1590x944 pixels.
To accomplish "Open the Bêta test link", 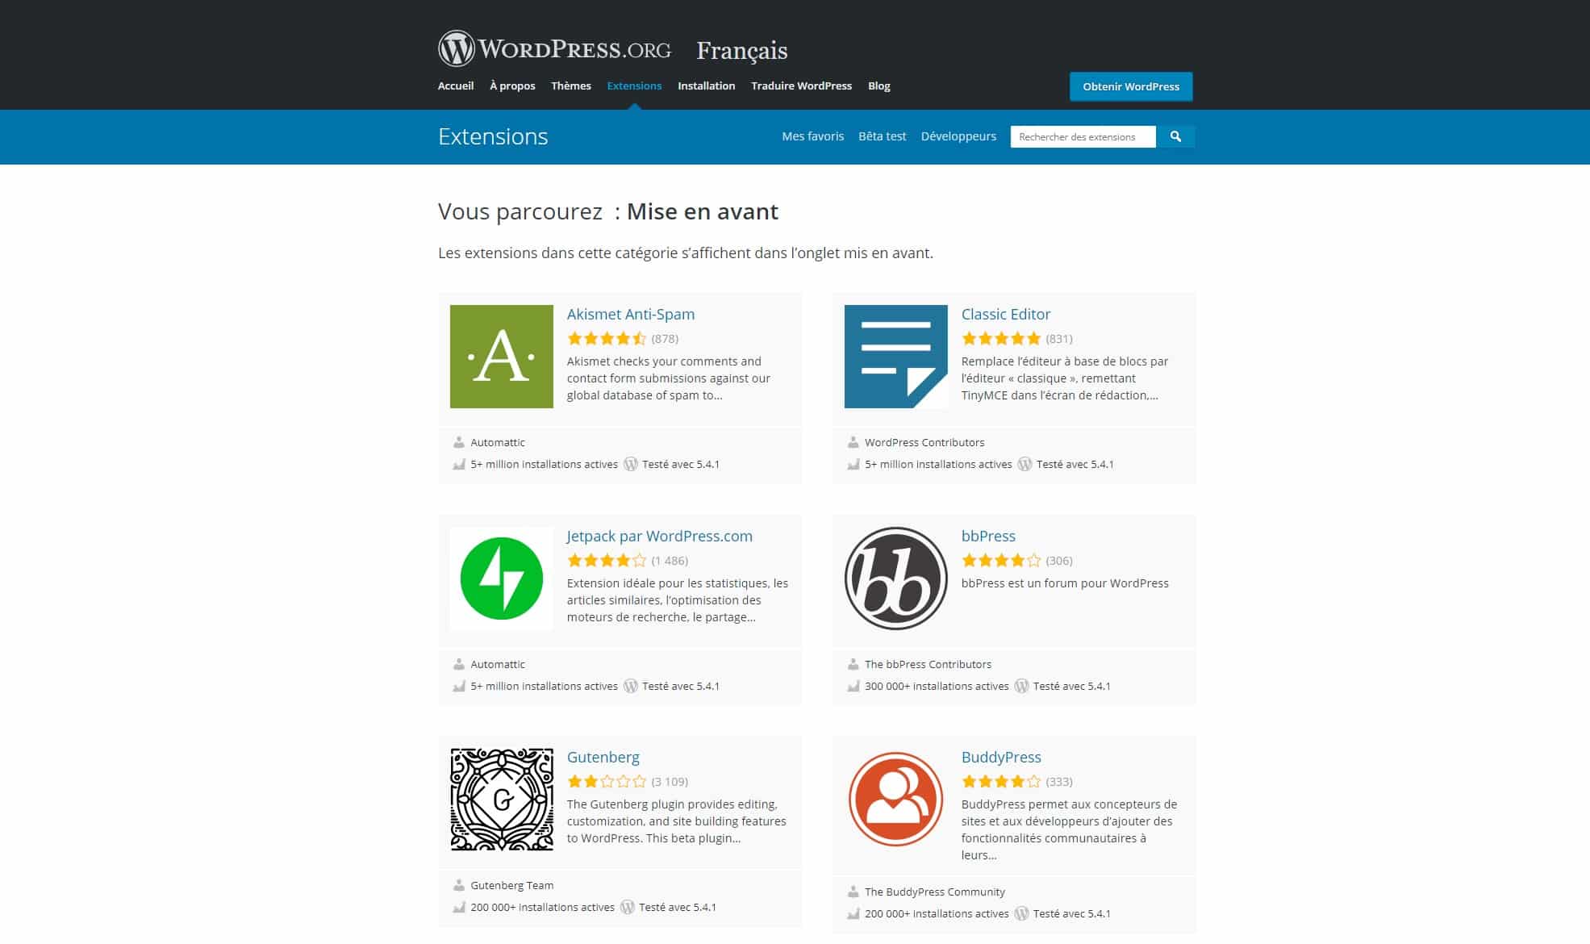I will 882,136.
